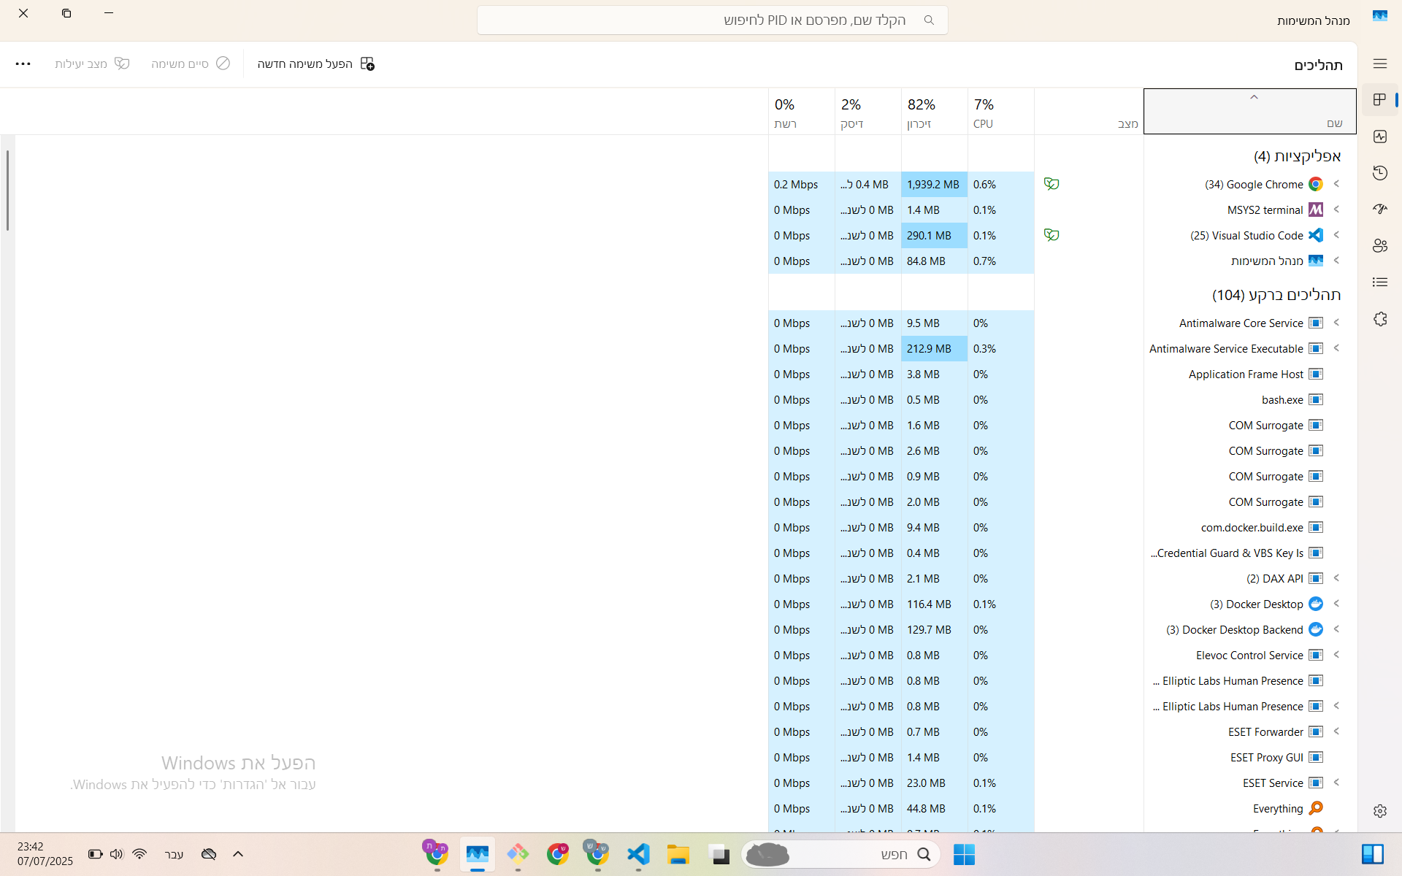Open Task Manager settings gear
This screenshot has height=876, width=1402.
click(x=1379, y=811)
